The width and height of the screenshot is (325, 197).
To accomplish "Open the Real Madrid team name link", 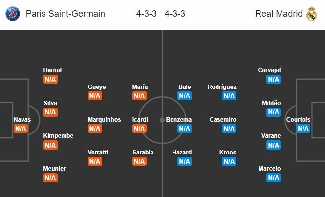I will (279, 14).
